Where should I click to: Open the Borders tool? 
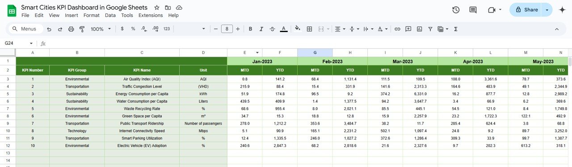[x=309, y=29]
